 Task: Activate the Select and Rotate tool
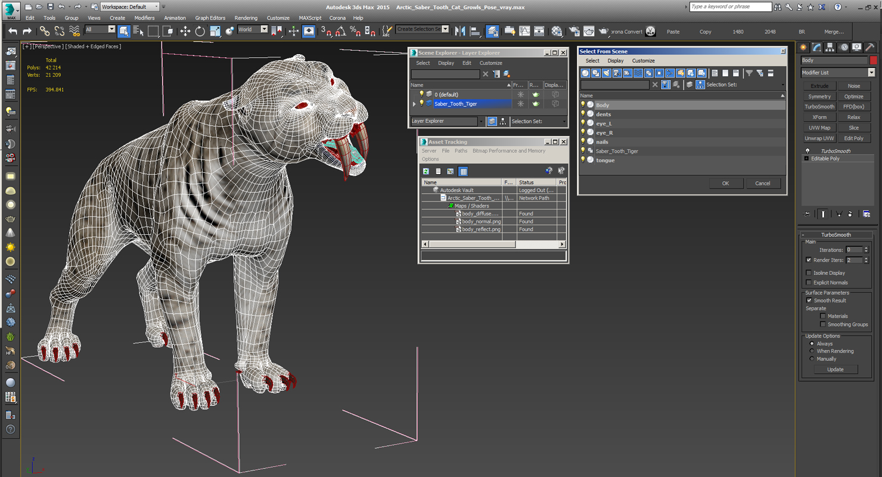pos(200,31)
